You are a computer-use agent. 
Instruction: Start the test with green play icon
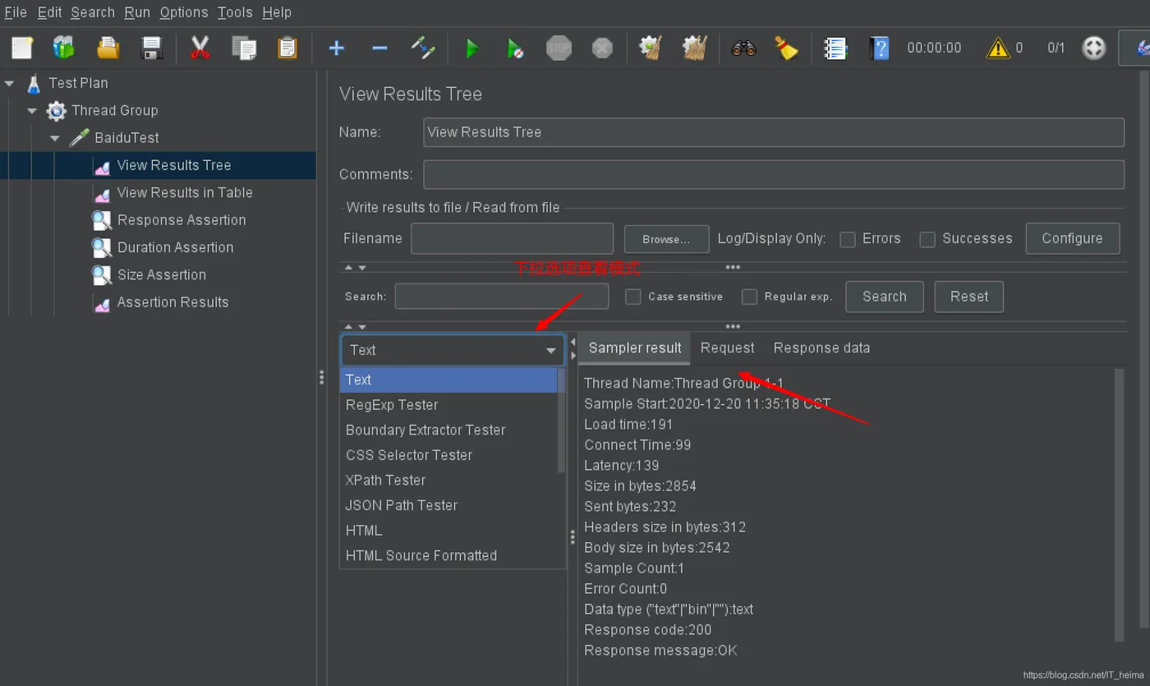pos(471,48)
